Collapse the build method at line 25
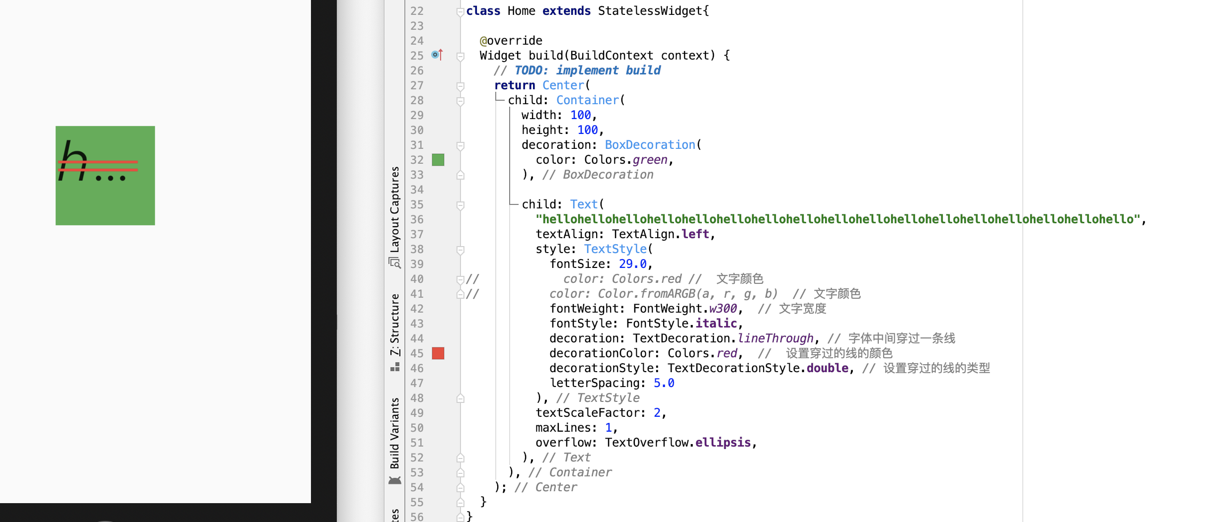The image size is (1219, 522). (x=460, y=57)
